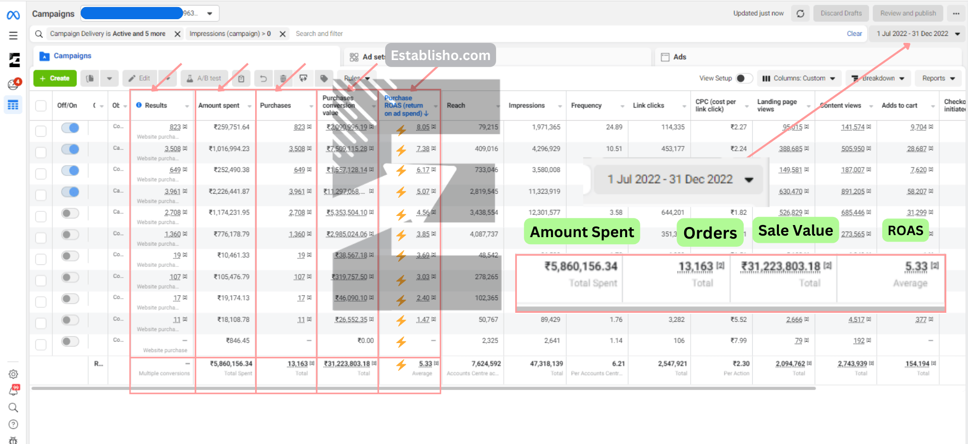Image resolution: width=968 pixels, height=444 pixels.
Task: Open the hamburger menu in the sidebar
Action: [x=13, y=36]
